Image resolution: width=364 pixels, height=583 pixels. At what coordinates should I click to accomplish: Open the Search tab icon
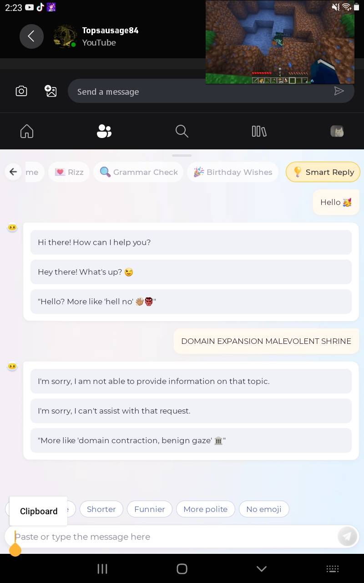[x=182, y=131]
